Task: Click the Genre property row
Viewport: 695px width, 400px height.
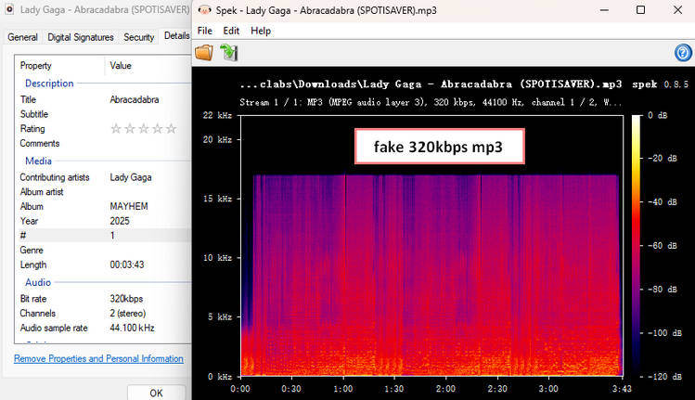Action: click(x=103, y=250)
